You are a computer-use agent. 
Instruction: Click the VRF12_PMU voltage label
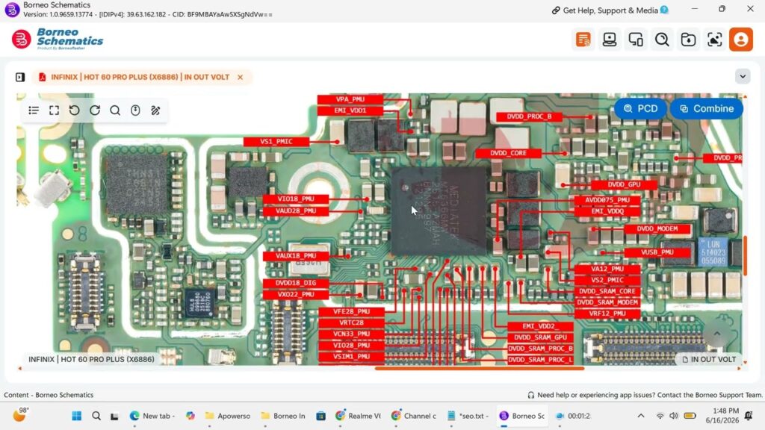[x=607, y=314]
